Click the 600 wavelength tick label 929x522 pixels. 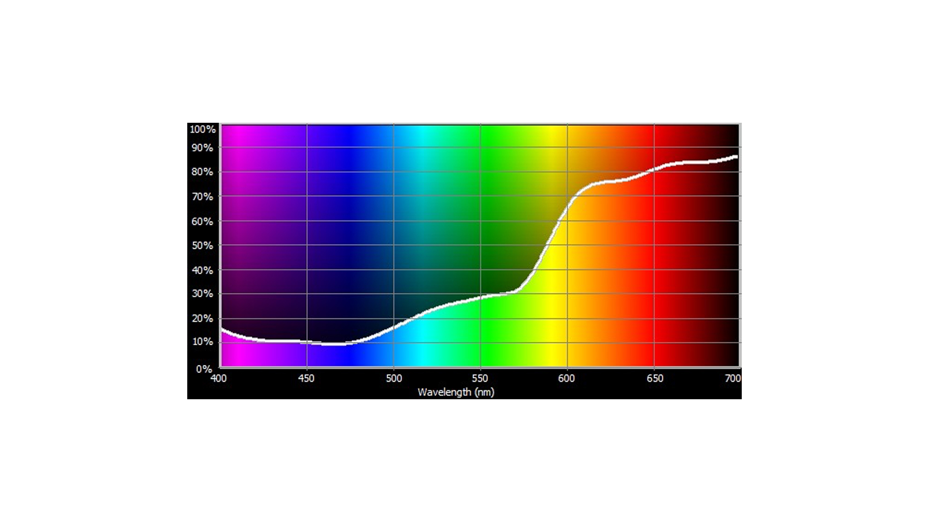click(x=567, y=378)
